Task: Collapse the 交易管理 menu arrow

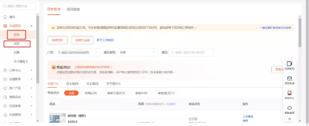Action: 31,26
